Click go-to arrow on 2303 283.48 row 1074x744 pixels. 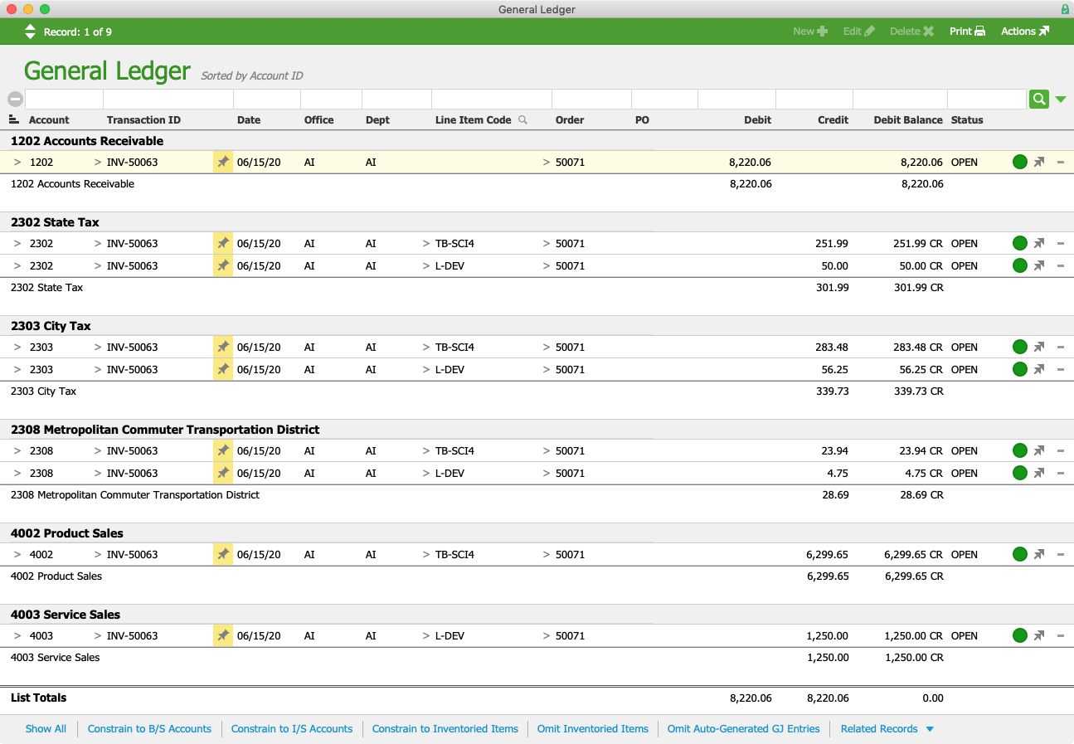(x=1039, y=348)
